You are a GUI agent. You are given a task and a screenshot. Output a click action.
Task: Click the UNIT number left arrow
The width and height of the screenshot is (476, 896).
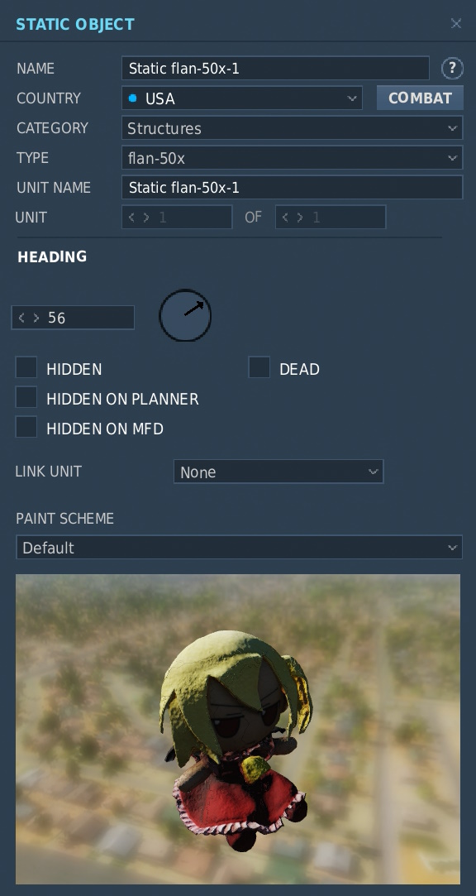(x=132, y=217)
